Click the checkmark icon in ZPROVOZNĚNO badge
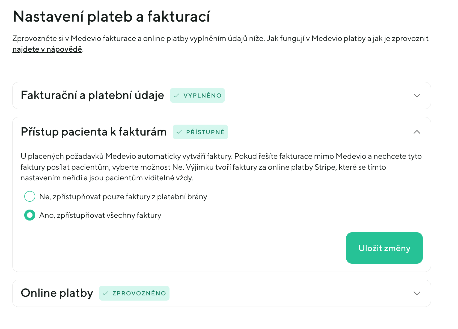The width and height of the screenshot is (458, 329). (105, 293)
